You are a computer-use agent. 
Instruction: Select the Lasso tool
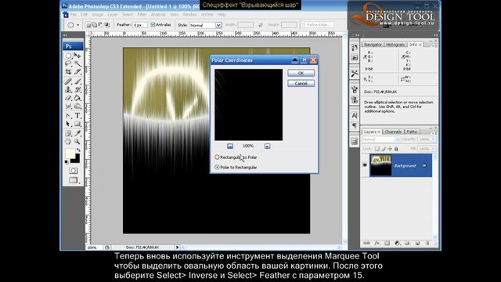[68, 63]
